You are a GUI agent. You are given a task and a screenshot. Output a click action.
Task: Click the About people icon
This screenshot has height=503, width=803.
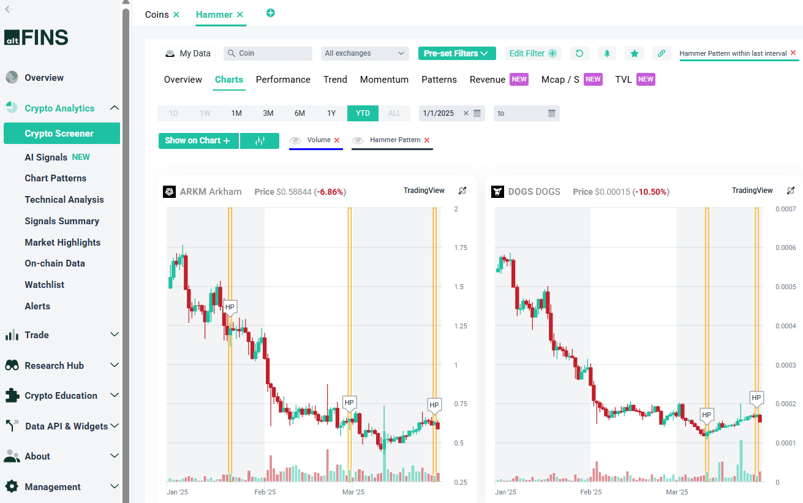pos(12,456)
